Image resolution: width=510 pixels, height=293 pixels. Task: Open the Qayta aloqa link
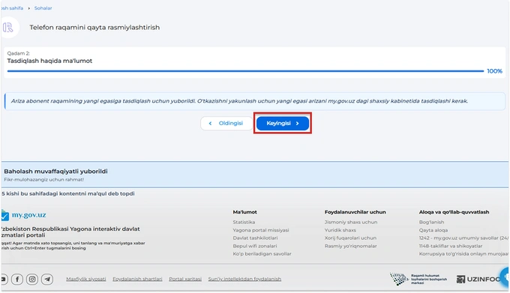tap(433, 230)
